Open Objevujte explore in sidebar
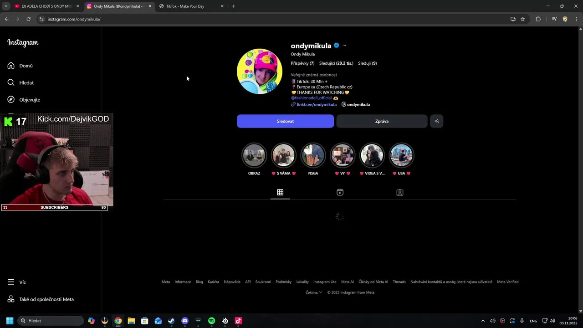This screenshot has width=583, height=328. click(24, 99)
